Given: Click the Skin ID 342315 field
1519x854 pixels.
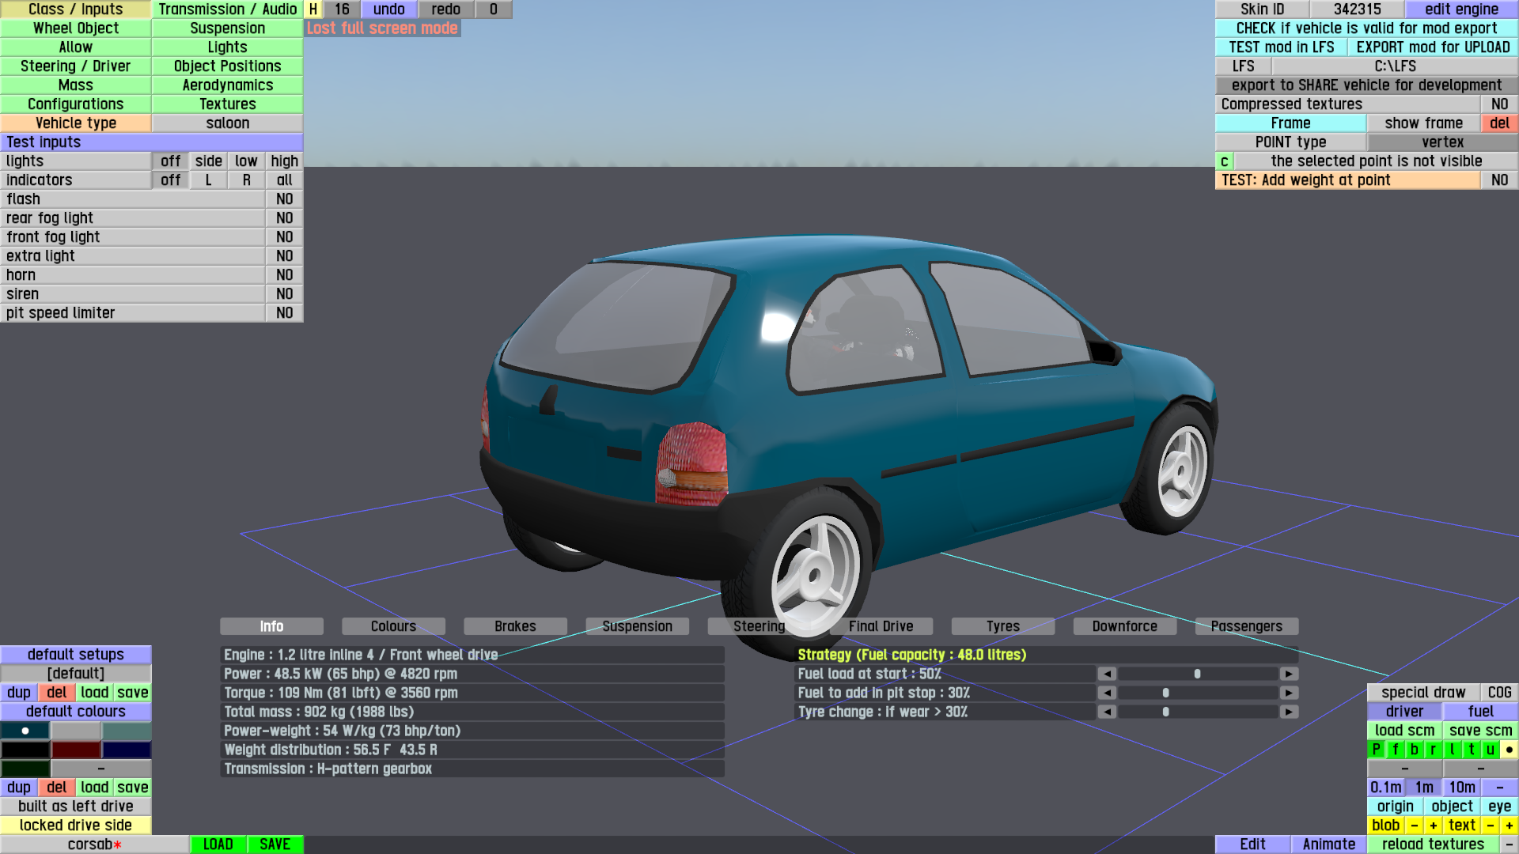Looking at the screenshot, I should point(1357,9).
